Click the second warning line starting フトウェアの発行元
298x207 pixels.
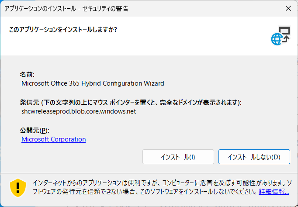(146, 192)
